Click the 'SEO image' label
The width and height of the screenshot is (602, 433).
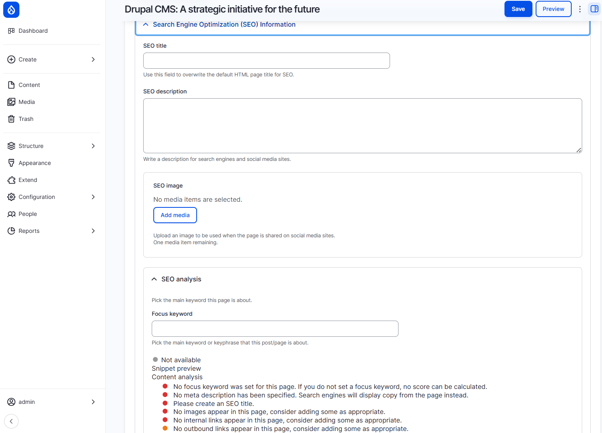[168, 186]
